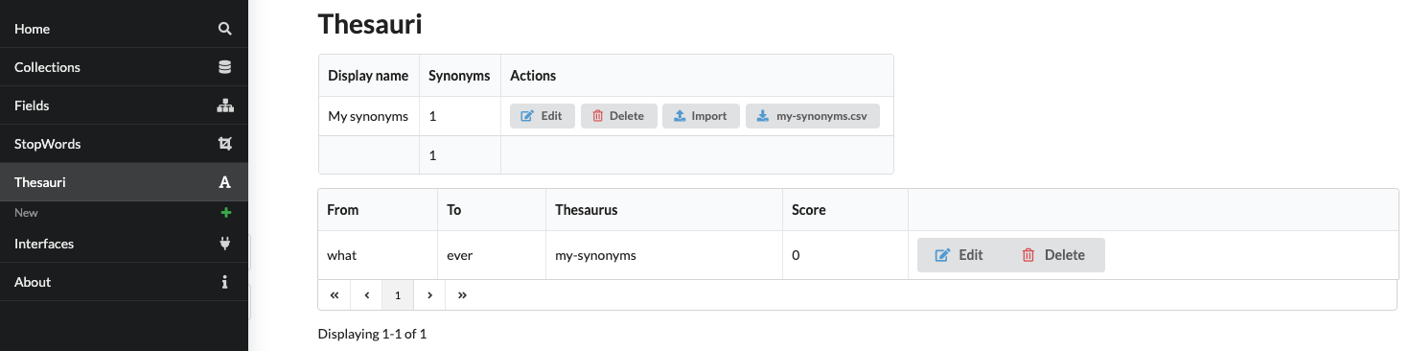The height and width of the screenshot is (351, 1410).
Task: Click the 'ever' cell in To column
Action: 491,255
